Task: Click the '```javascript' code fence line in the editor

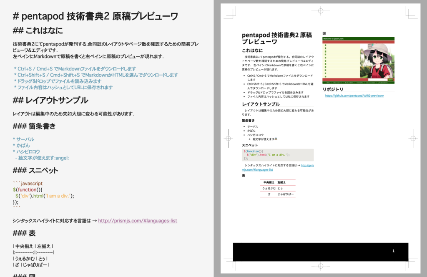Action: (28, 183)
